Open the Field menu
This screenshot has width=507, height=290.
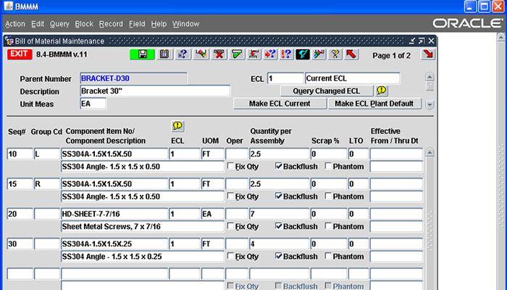coord(137,24)
